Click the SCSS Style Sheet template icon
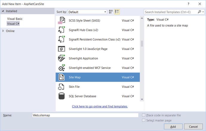Screen dimensions: 206x131 click(x=62, y=21)
